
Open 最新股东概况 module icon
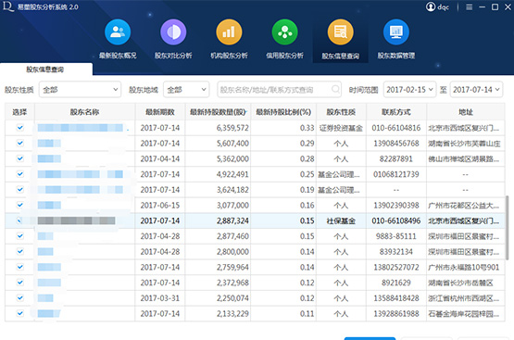click(x=118, y=32)
